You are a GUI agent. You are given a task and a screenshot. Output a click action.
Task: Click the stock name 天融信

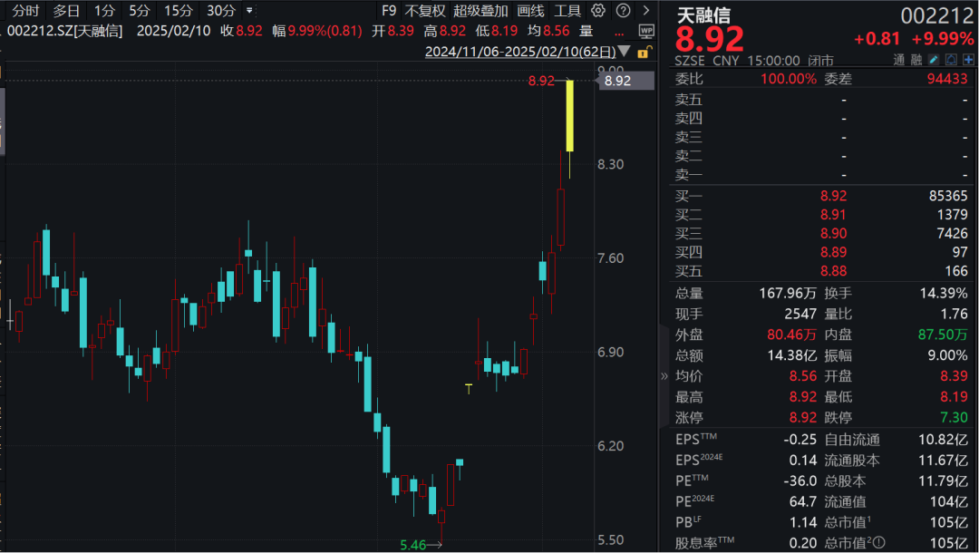pos(703,15)
